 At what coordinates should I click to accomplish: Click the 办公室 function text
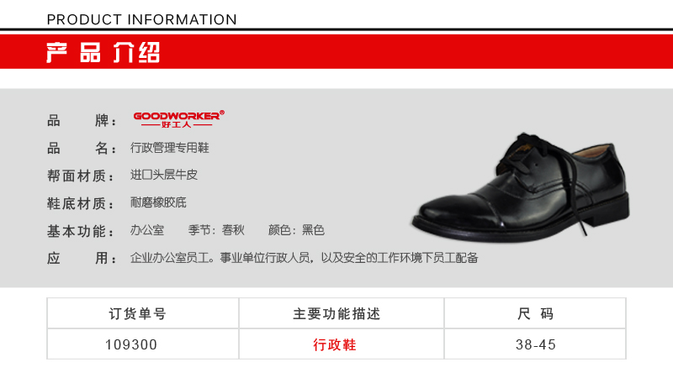147,230
